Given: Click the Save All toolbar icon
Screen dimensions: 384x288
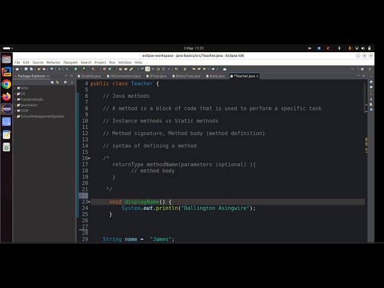Looking at the screenshot, I should click(x=31, y=69).
